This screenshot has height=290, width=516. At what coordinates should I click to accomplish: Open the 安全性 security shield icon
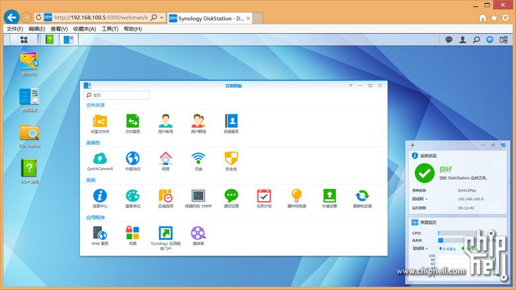point(231,159)
